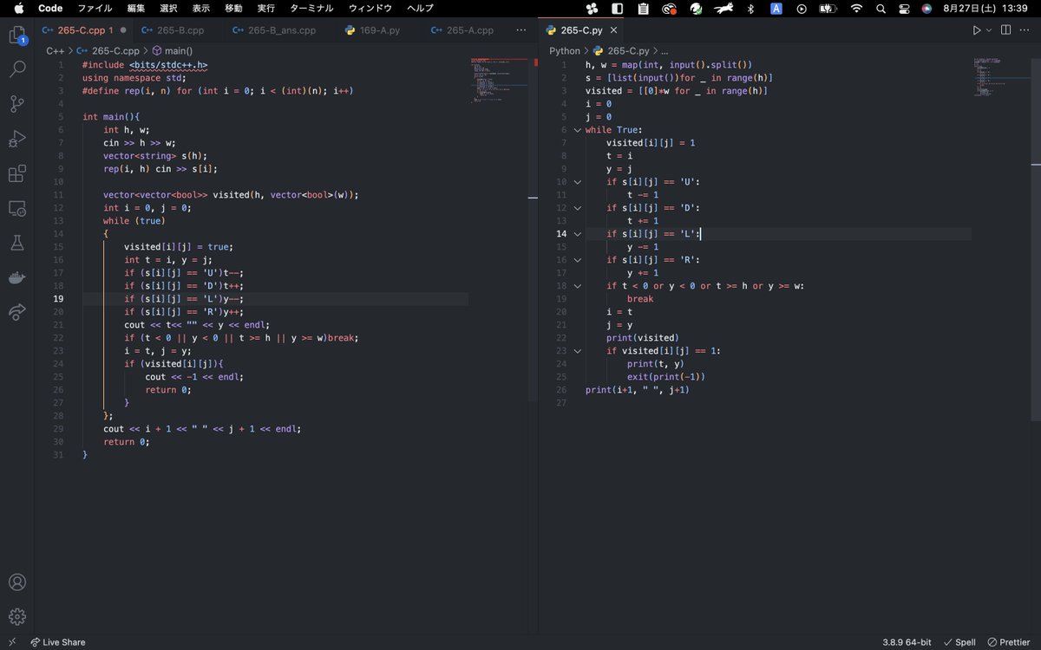1041x650 pixels.
Task: Open more actions for left editor group
Action: [521, 29]
